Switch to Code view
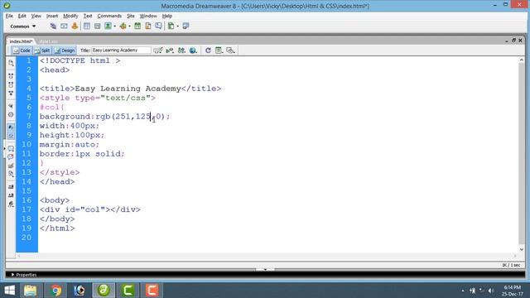 click(x=22, y=50)
